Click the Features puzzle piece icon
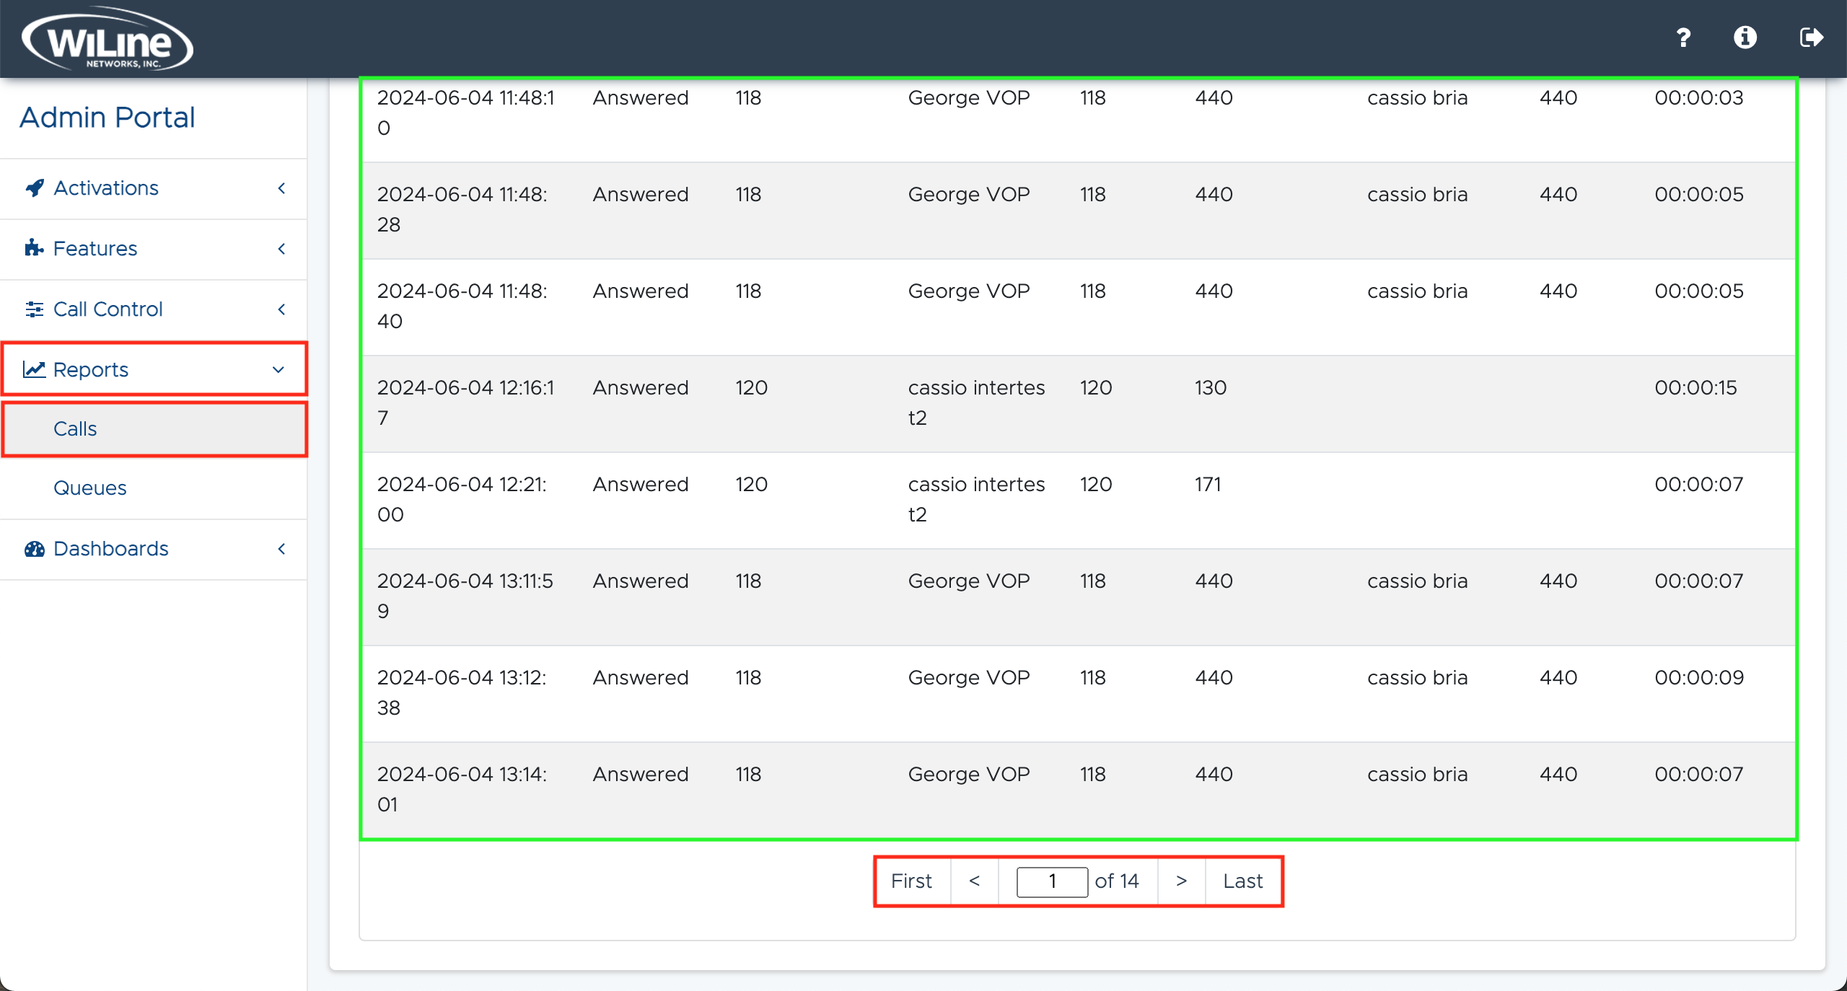1847x991 pixels. tap(34, 249)
